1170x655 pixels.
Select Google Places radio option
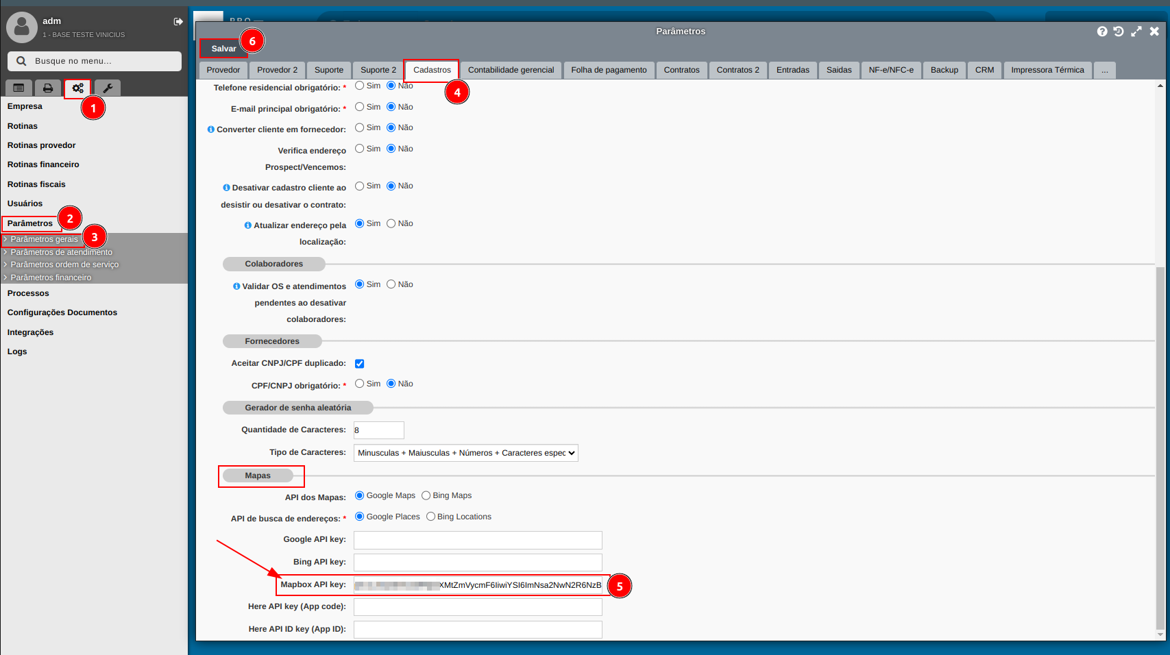[359, 517]
